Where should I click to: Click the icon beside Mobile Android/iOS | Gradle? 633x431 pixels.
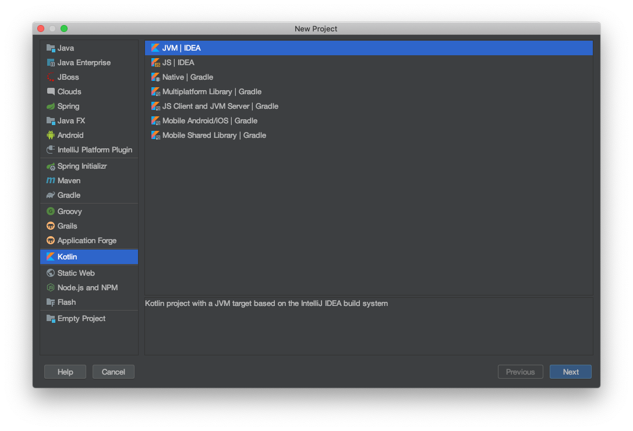pos(155,120)
